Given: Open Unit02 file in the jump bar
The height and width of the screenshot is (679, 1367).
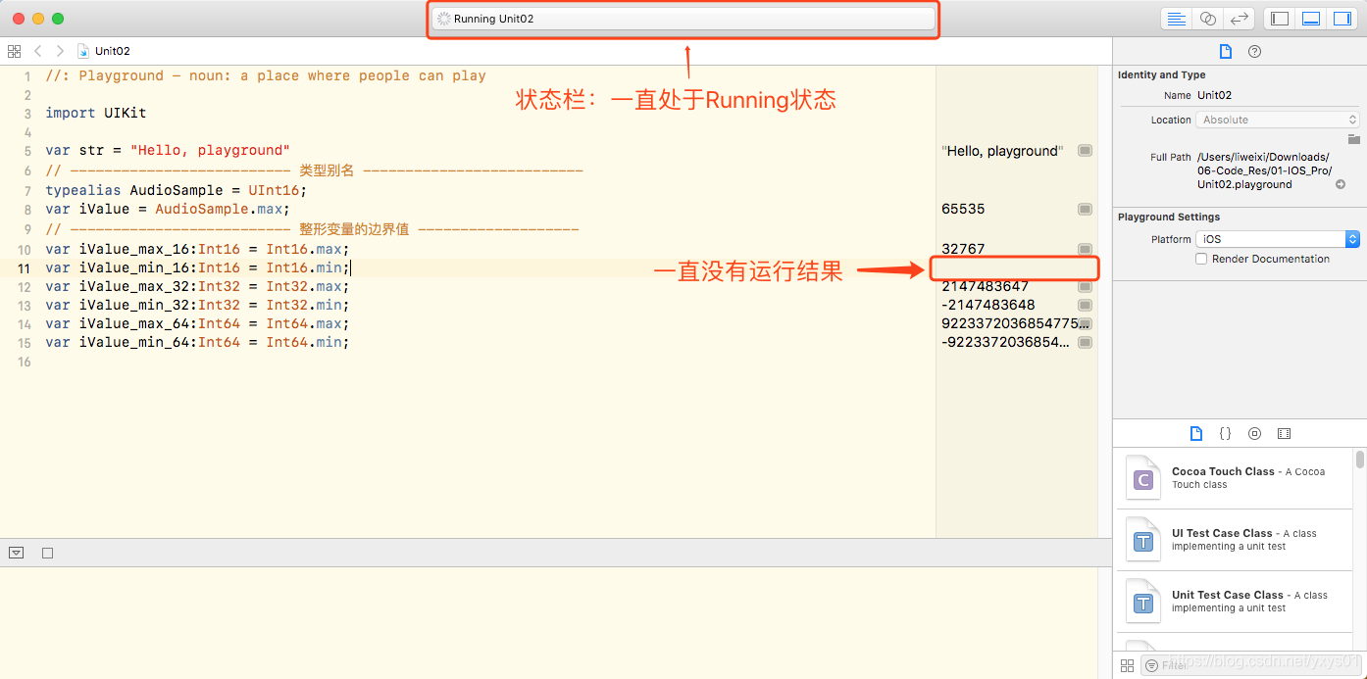Looking at the screenshot, I should pos(104,51).
